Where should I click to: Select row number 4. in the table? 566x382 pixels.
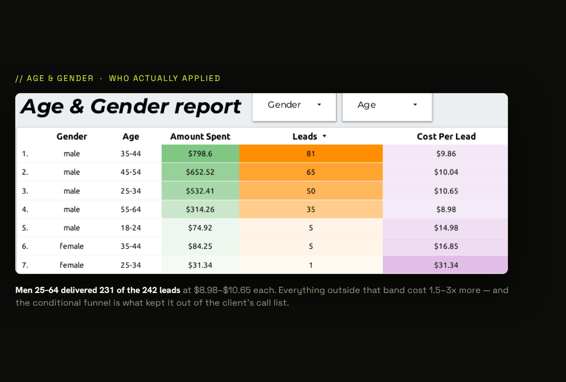[25, 209]
